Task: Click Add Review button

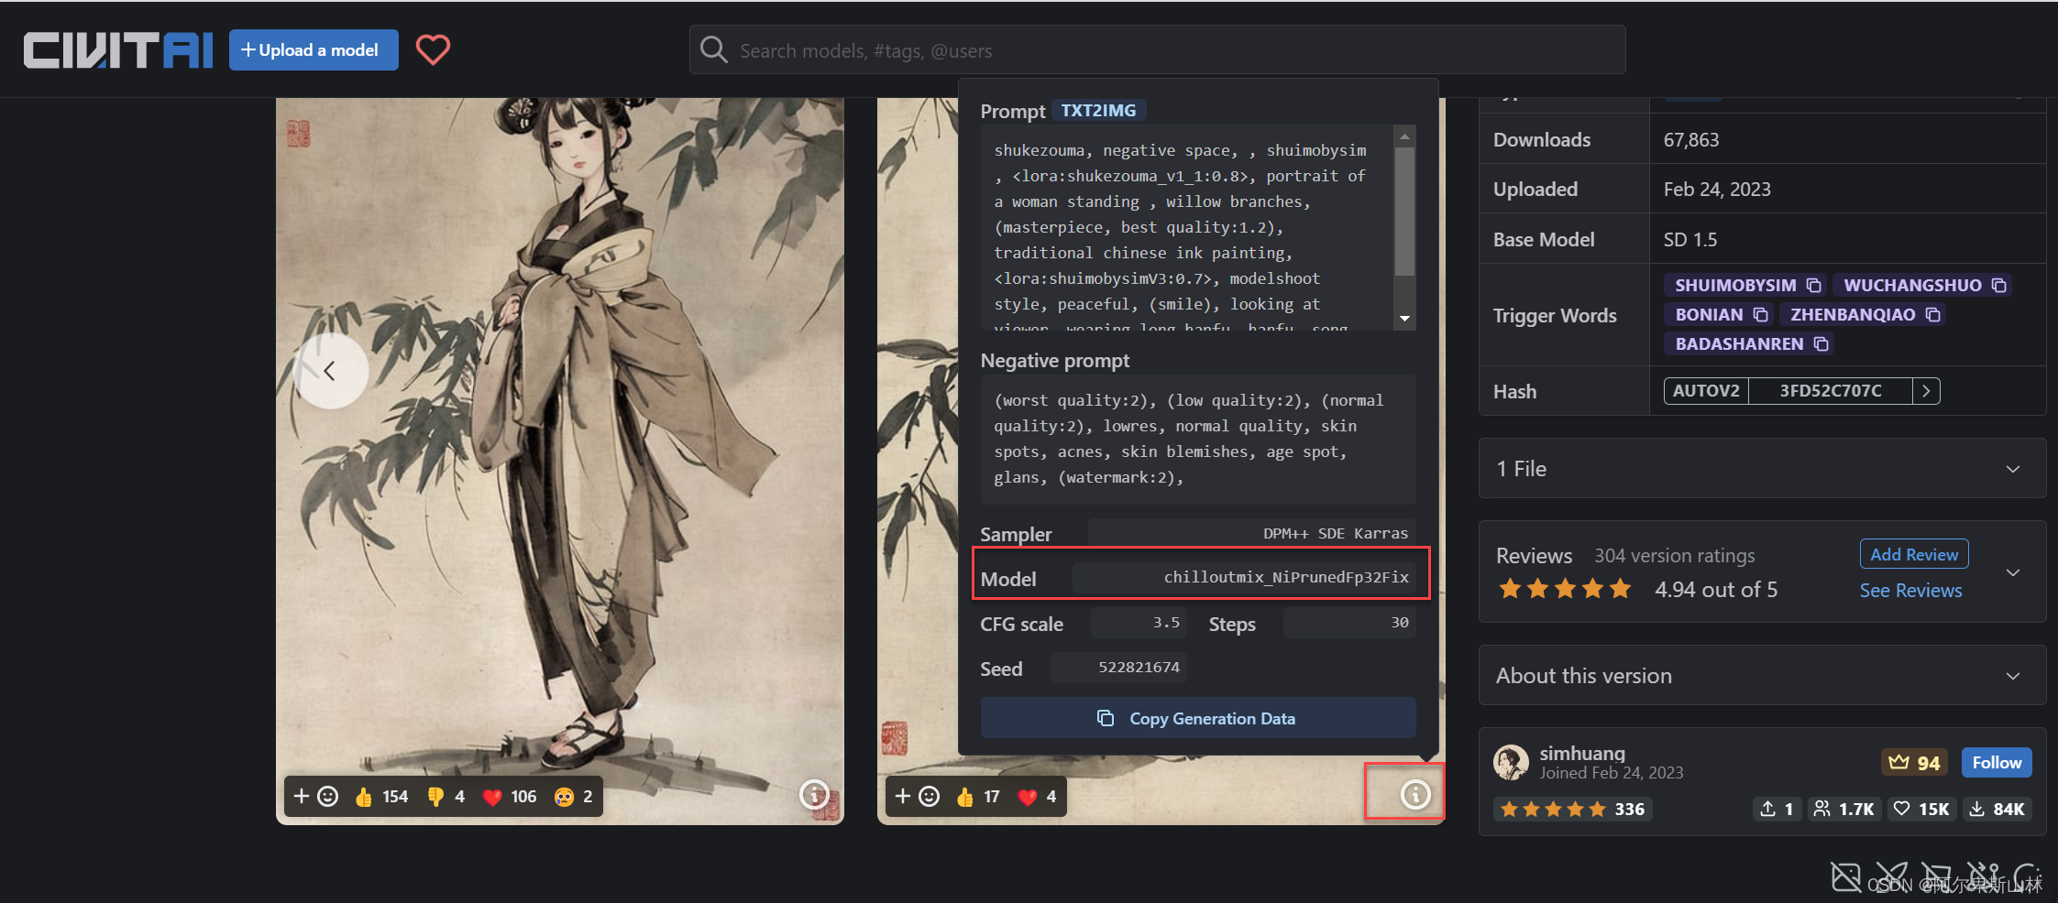Action: click(1914, 554)
